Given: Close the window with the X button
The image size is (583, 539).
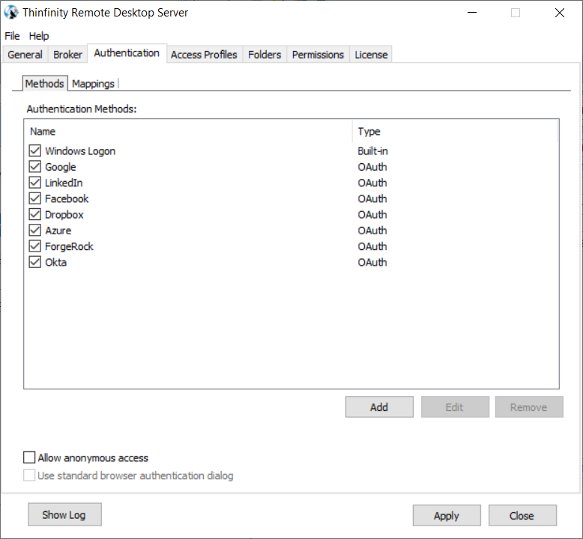Looking at the screenshot, I should point(559,13).
